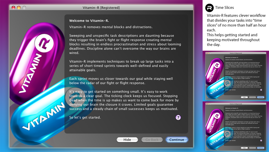
Task: Click the gray disabled zoom window button
Action: [24, 7]
